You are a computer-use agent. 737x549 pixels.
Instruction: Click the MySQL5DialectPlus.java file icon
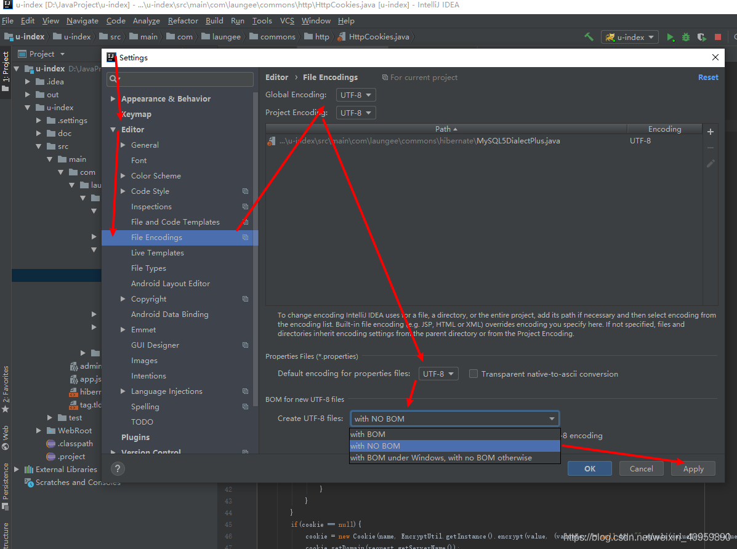coord(271,141)
